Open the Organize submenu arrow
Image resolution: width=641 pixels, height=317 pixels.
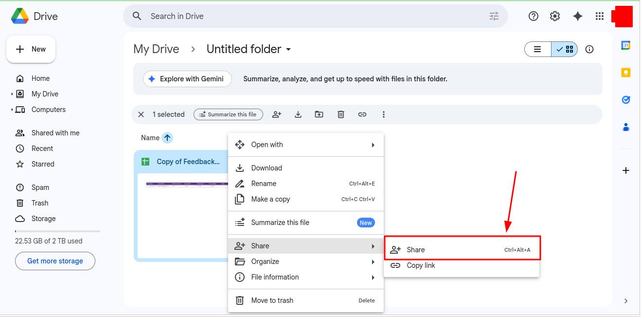[x=373, y=261]
